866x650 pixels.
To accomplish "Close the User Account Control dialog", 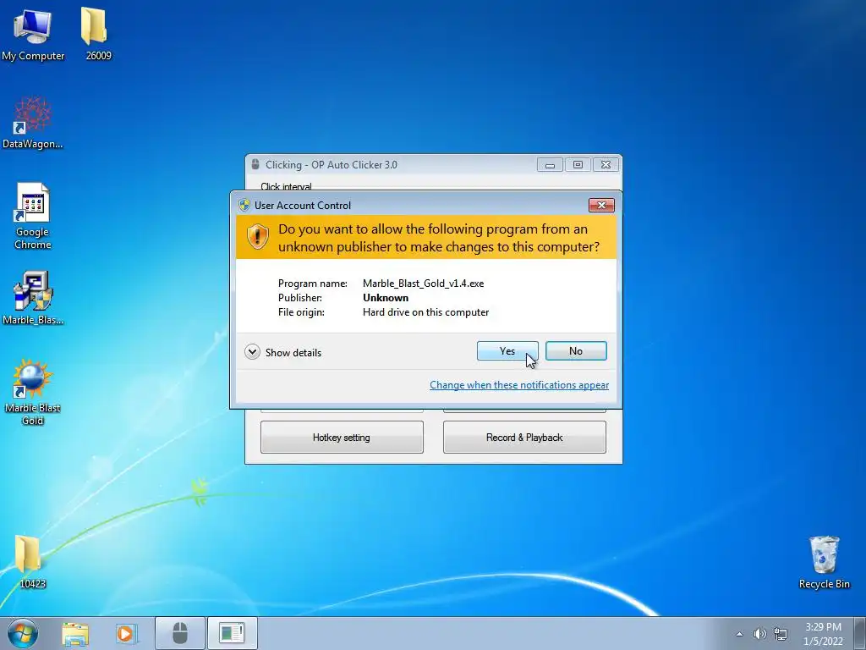I will (601, 205).
